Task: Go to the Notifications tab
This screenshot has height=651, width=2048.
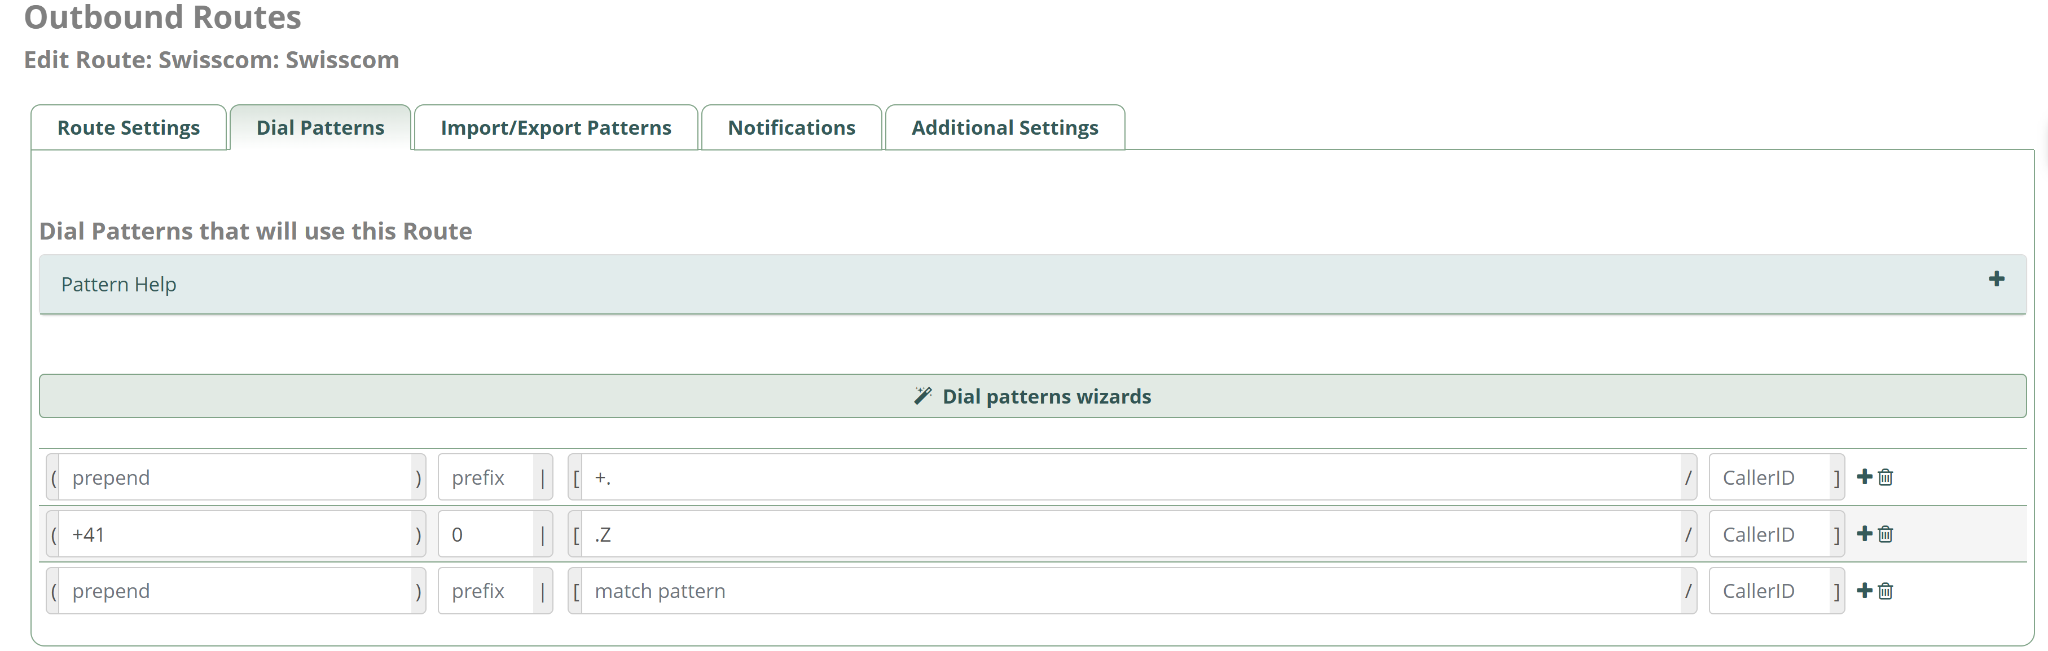Action: 792,128
